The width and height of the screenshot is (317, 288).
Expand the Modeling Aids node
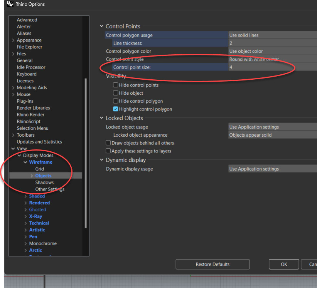click(13, 88)
